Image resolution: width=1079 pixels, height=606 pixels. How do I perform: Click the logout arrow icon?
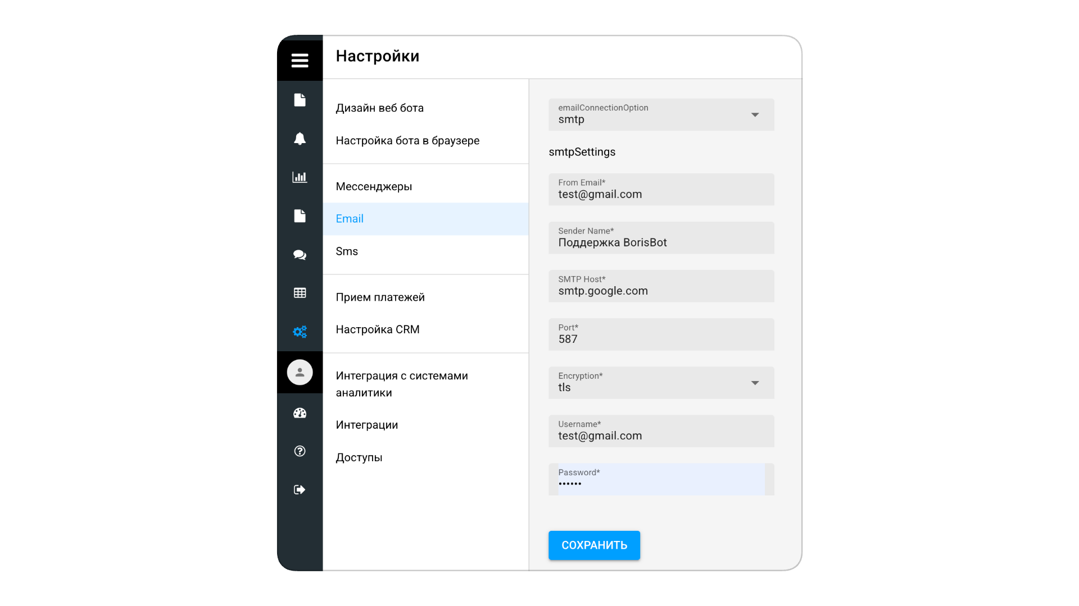point(300,490)
